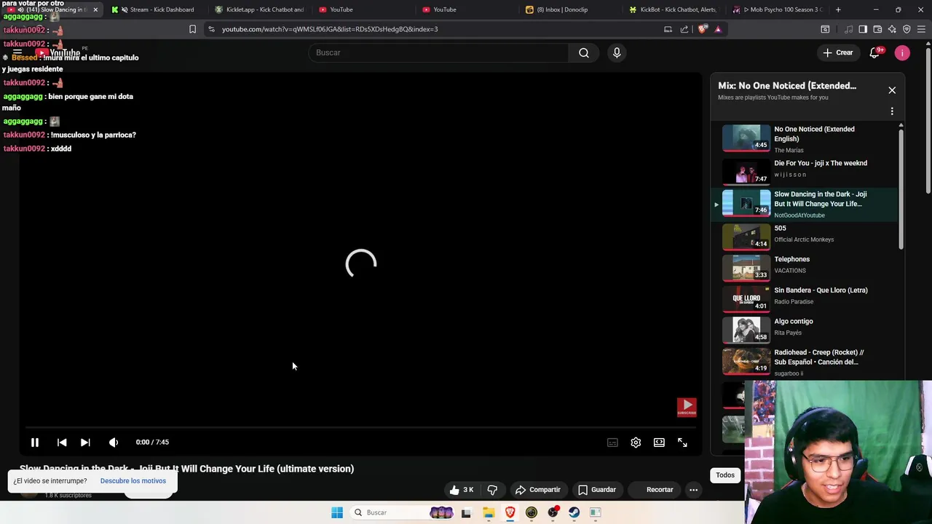Click the subscribe watermark in the video
Image resolution: width=932 pixels, height=524 pixels.
687,407
